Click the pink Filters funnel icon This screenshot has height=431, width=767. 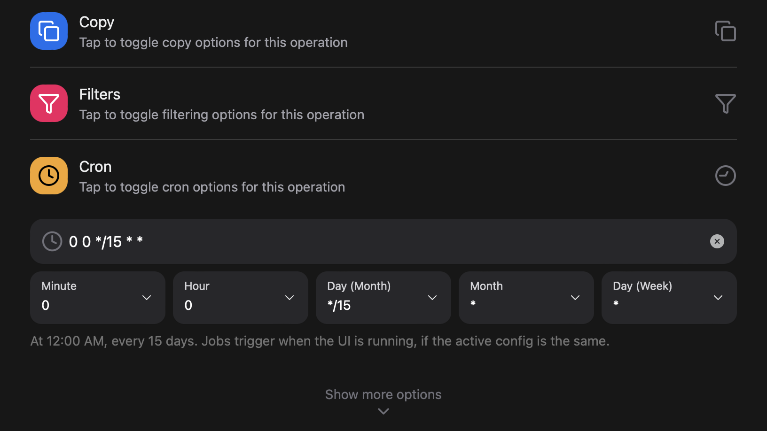click(49, 103)
